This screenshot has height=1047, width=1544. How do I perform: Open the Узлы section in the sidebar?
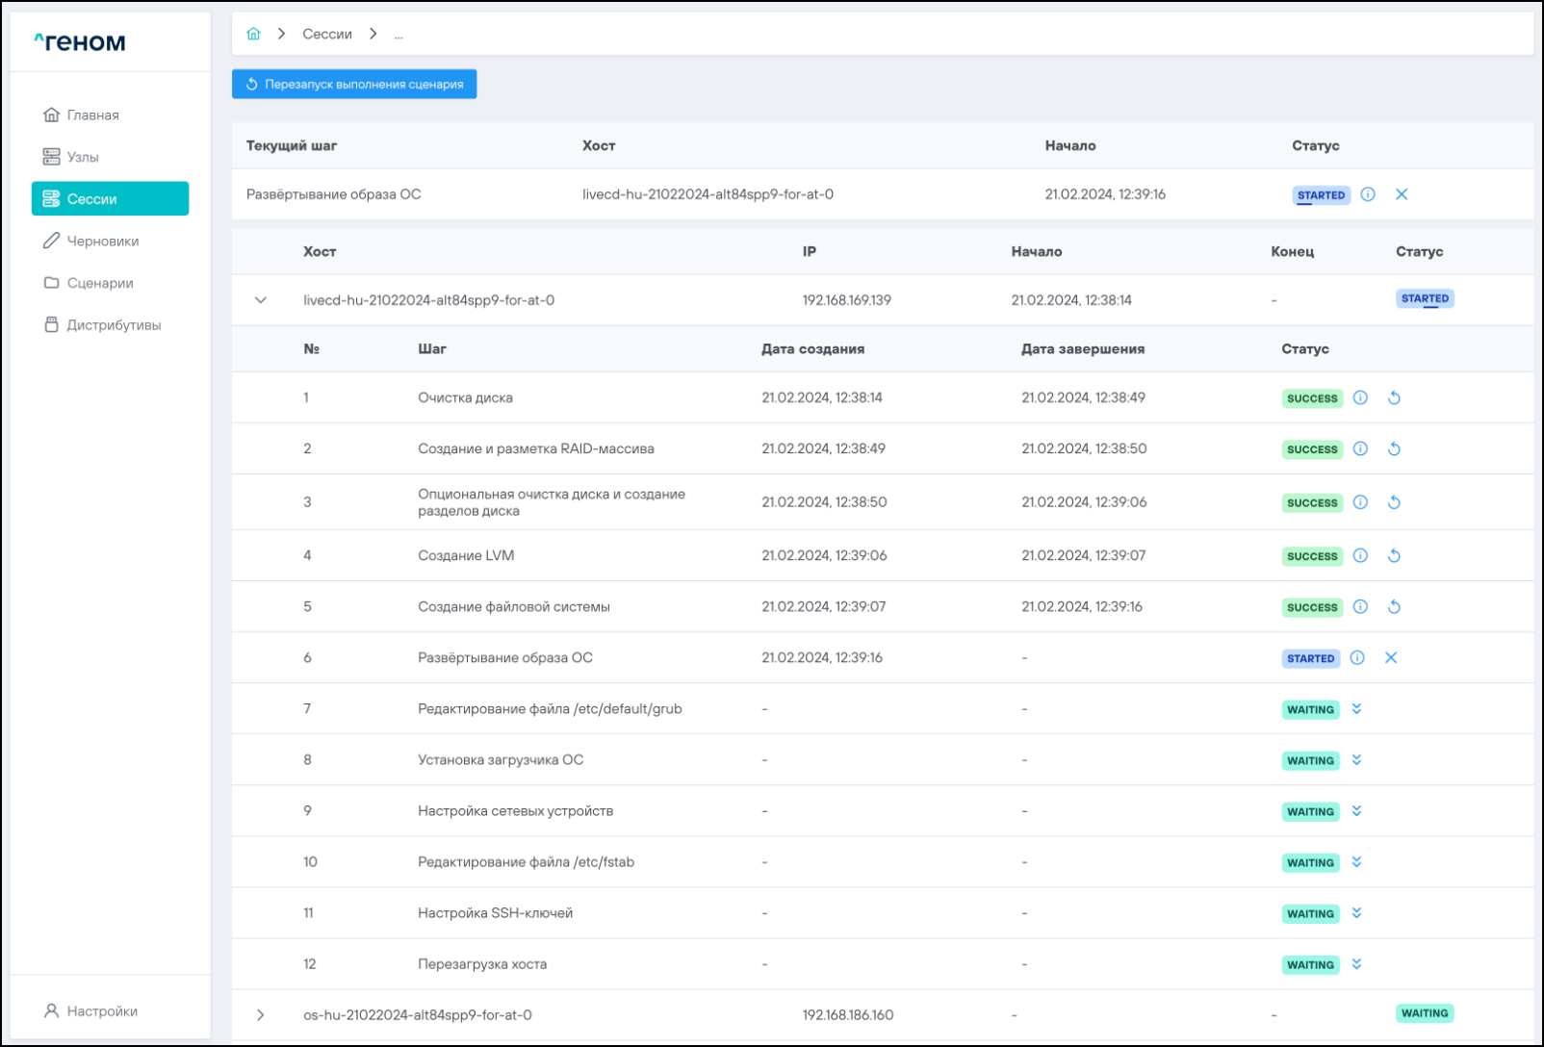[x=83, y=157]
